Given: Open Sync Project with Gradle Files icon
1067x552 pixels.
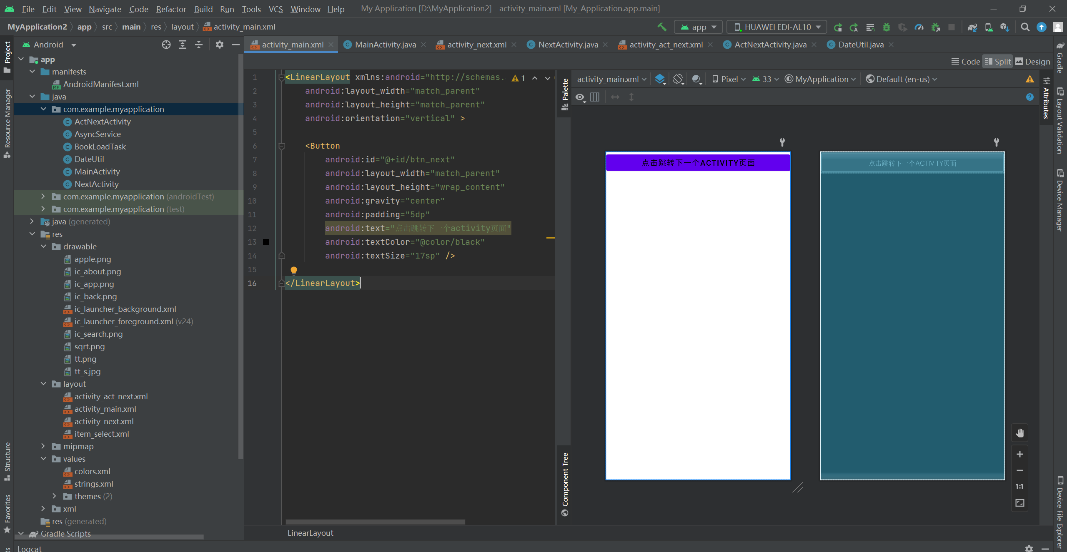Looking at the screenshot, I should tap(972, 27).
